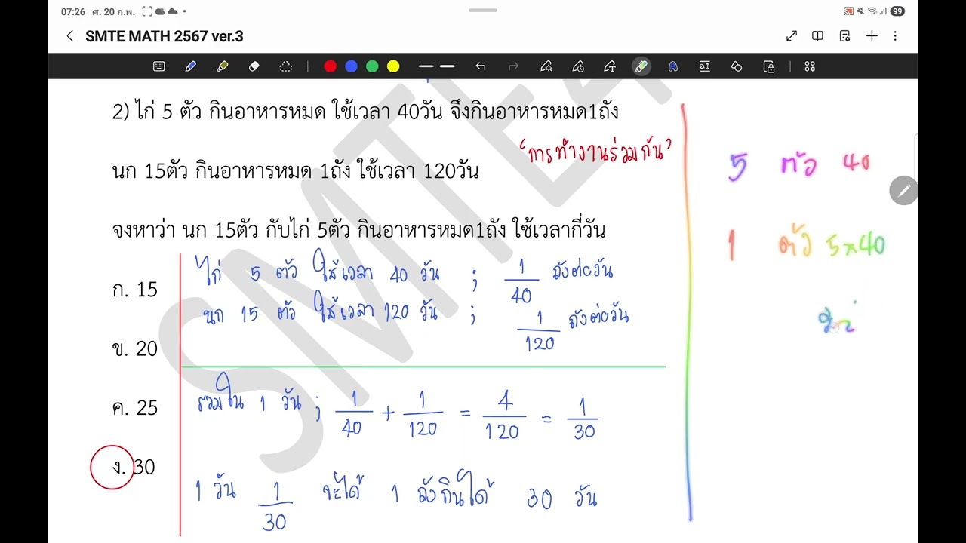This screenshot has height=543, width=966.
Task: Pick the yellow pen color
Action: 393,66
